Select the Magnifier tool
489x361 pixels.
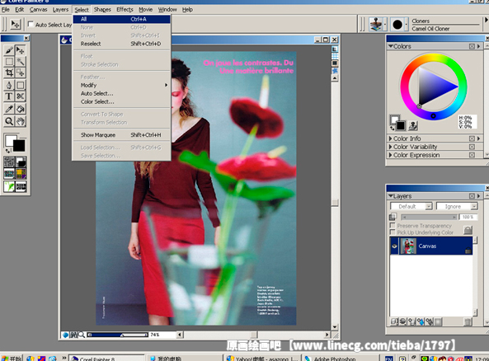tap(9, 121)
